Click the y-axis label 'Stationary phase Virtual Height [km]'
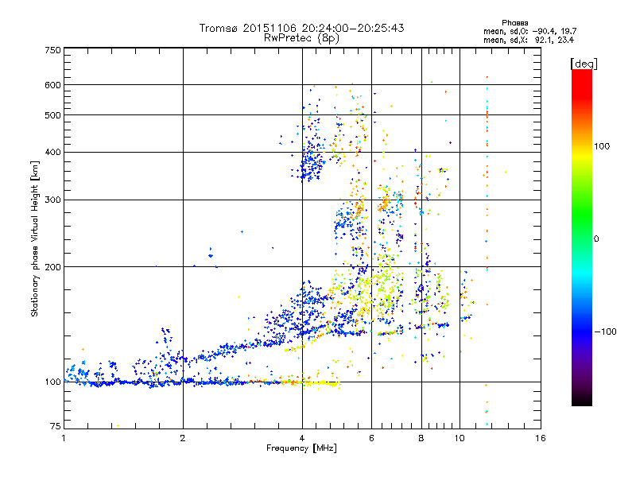The image size is (636, 477). (x=35, y=239)
